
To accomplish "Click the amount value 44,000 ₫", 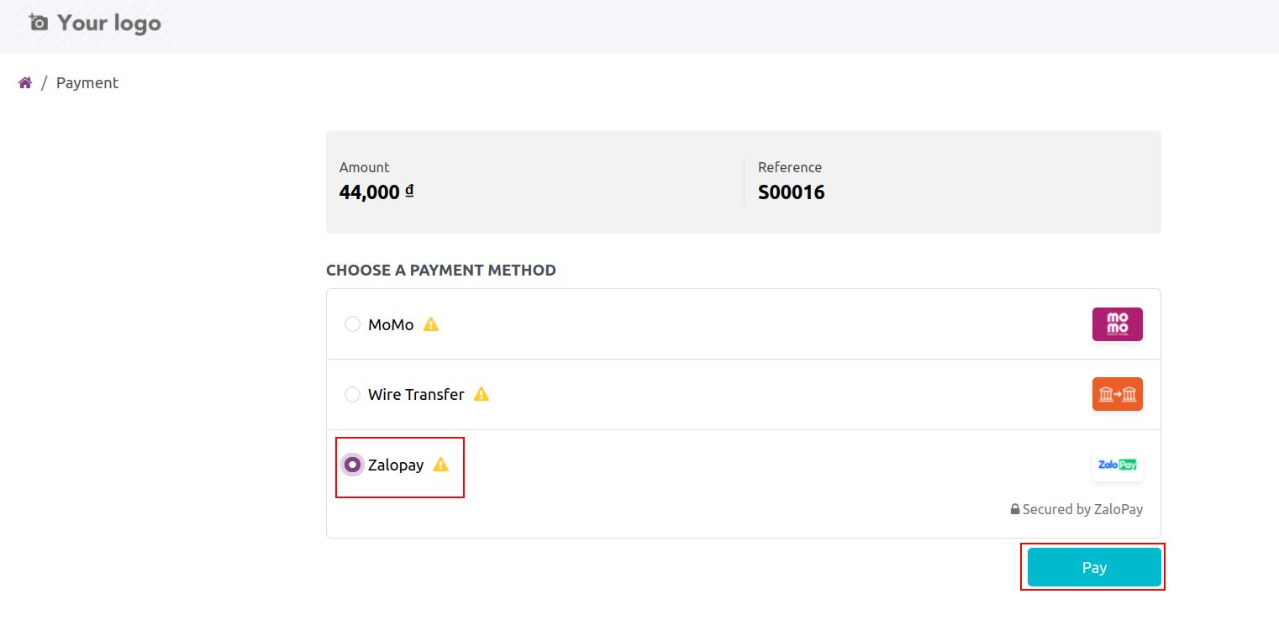I will click(x=376, y=192).
